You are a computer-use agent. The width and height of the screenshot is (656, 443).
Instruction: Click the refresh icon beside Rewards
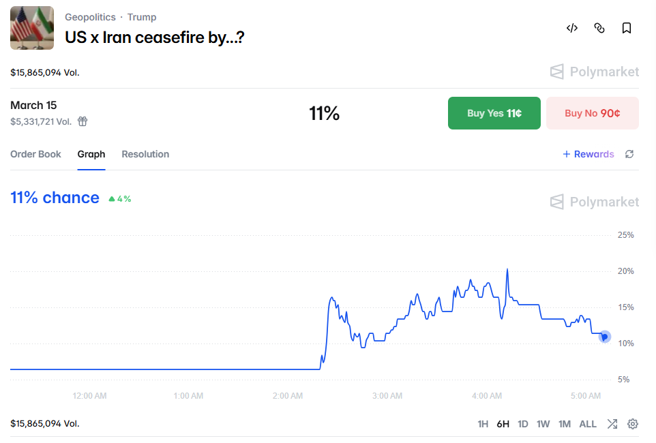click(x=629, y=154)
